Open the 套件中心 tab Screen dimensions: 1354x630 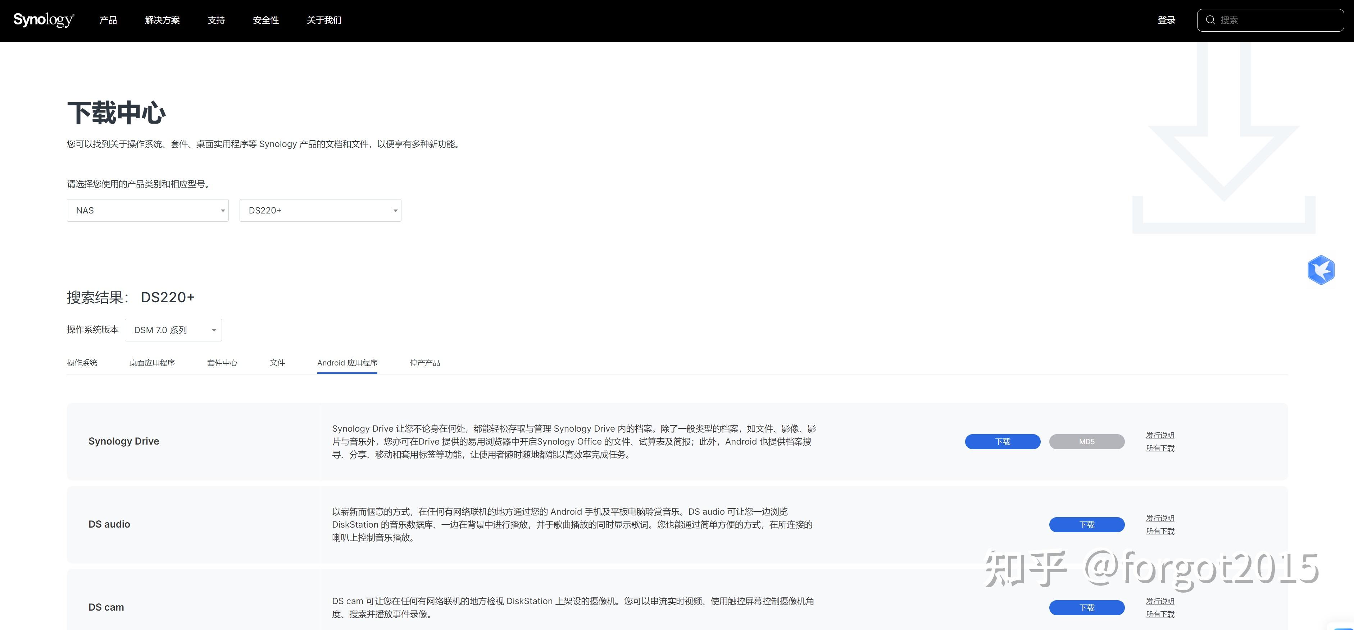(222, 363)
